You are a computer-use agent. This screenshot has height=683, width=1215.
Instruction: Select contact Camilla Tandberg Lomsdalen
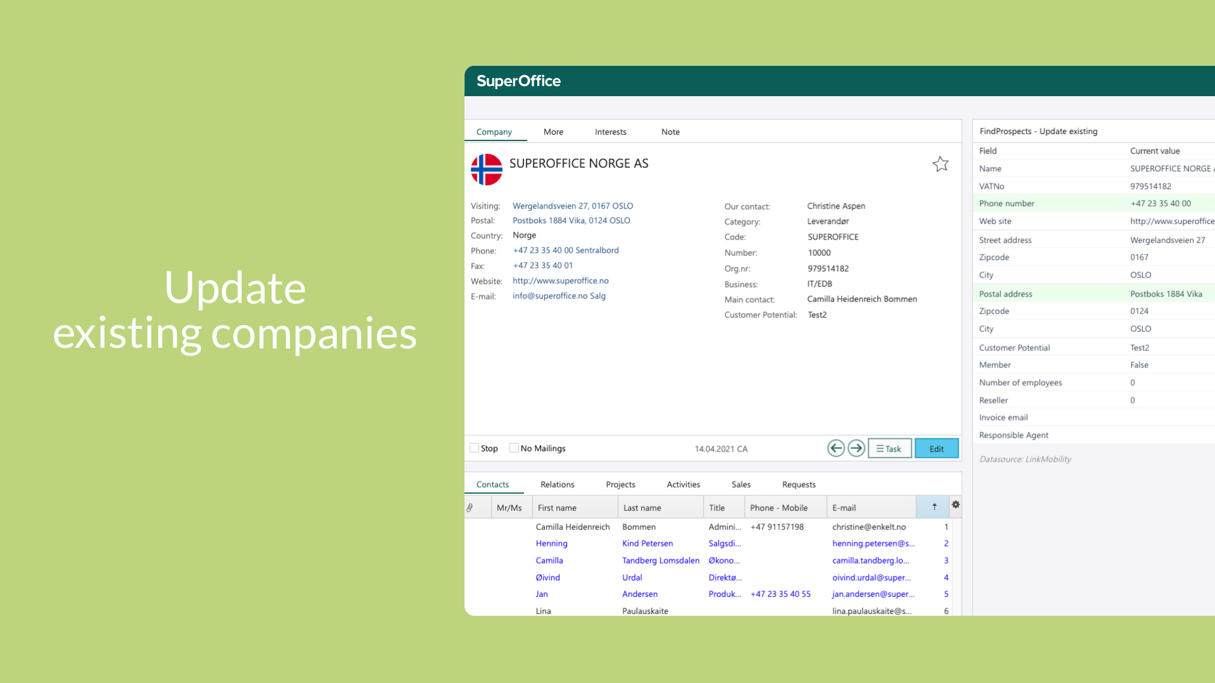[707, 560]
